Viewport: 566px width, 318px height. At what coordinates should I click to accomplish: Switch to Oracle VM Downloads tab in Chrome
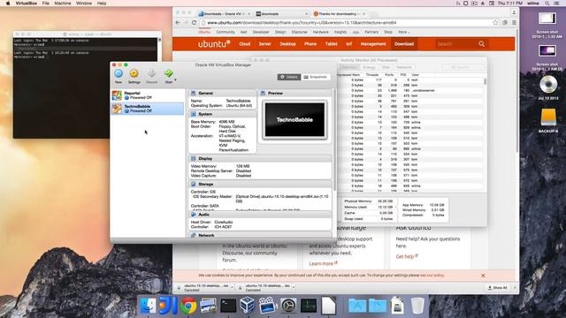pos(224,14)
